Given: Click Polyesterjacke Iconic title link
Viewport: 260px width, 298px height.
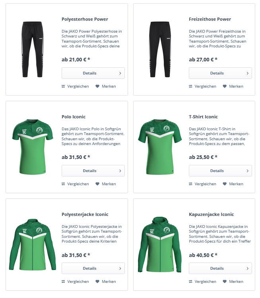Looking at the screenshot, I should click(x=85, y=214).
